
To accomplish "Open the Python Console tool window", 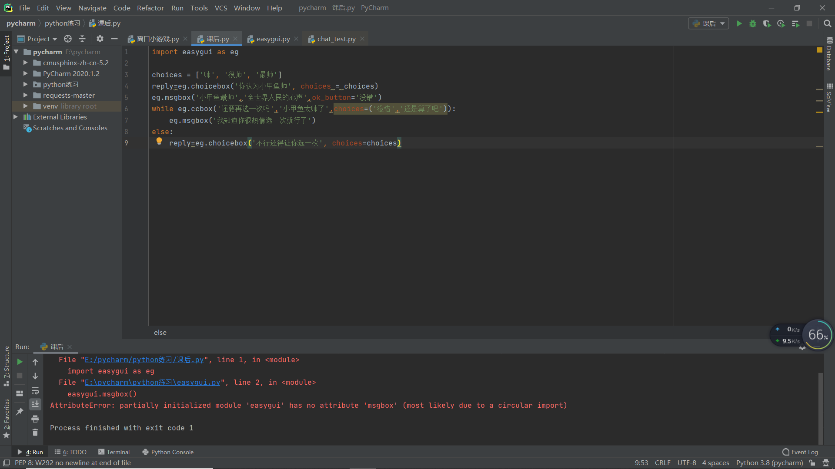I will point(168,452).
